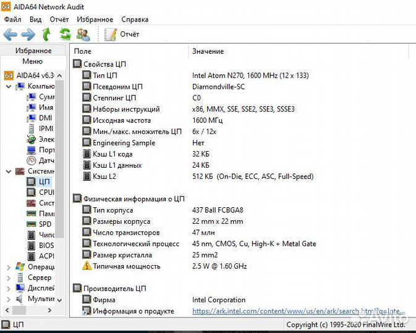416x333 pixels.
Task: Click the Мультимедиа speaker icon
Action: click(x=20, y=299)
